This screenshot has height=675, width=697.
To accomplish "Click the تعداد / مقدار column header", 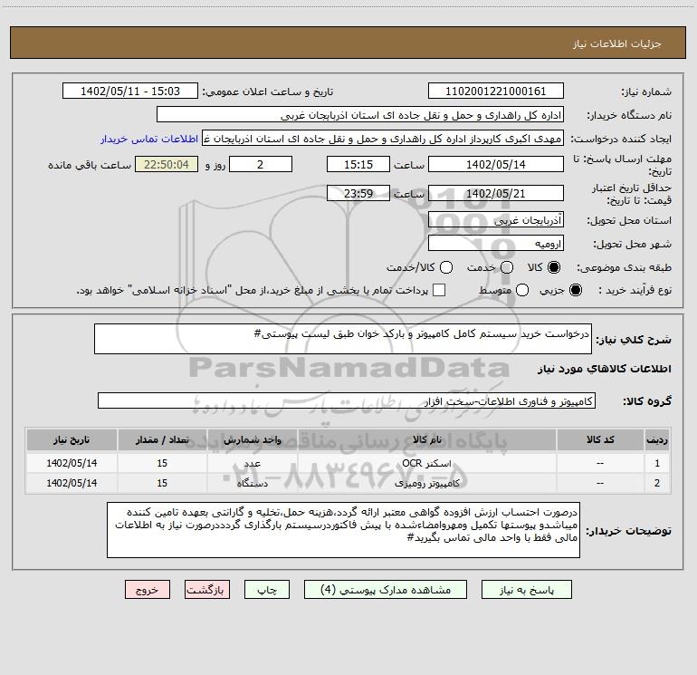I will click(162, 440).
